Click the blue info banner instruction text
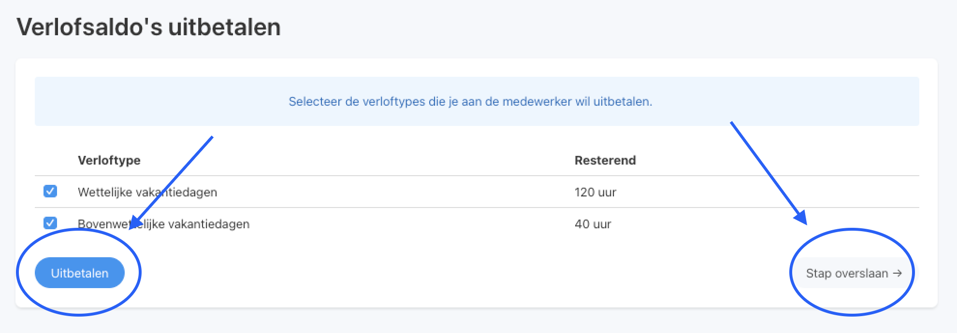The height and width of the screenshot is (333, 957). [470, 101]
